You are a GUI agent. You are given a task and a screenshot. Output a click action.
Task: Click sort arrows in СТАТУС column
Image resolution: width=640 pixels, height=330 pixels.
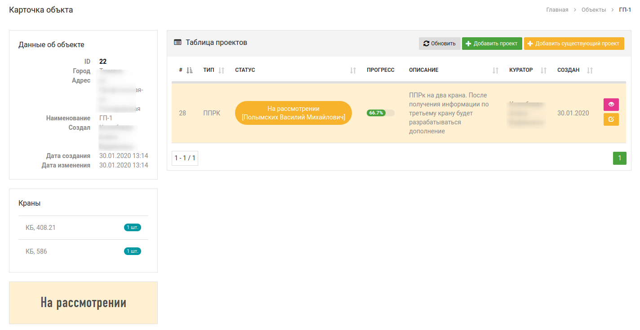tap(353, 70)
